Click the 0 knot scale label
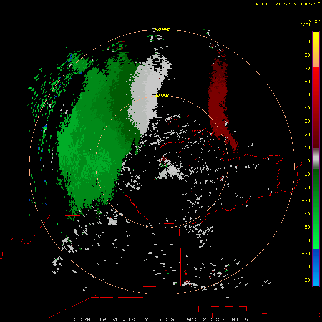Image resolution: width=322 pixels, height=322 pixels. (x=309, y=161)
